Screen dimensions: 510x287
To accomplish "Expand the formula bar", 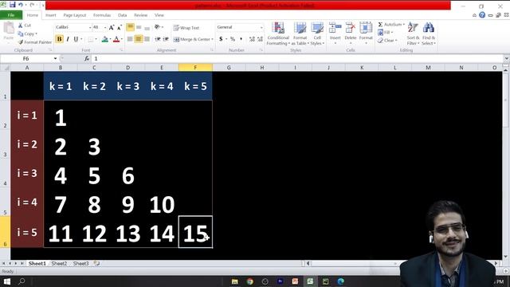I will tap(506, 58).
